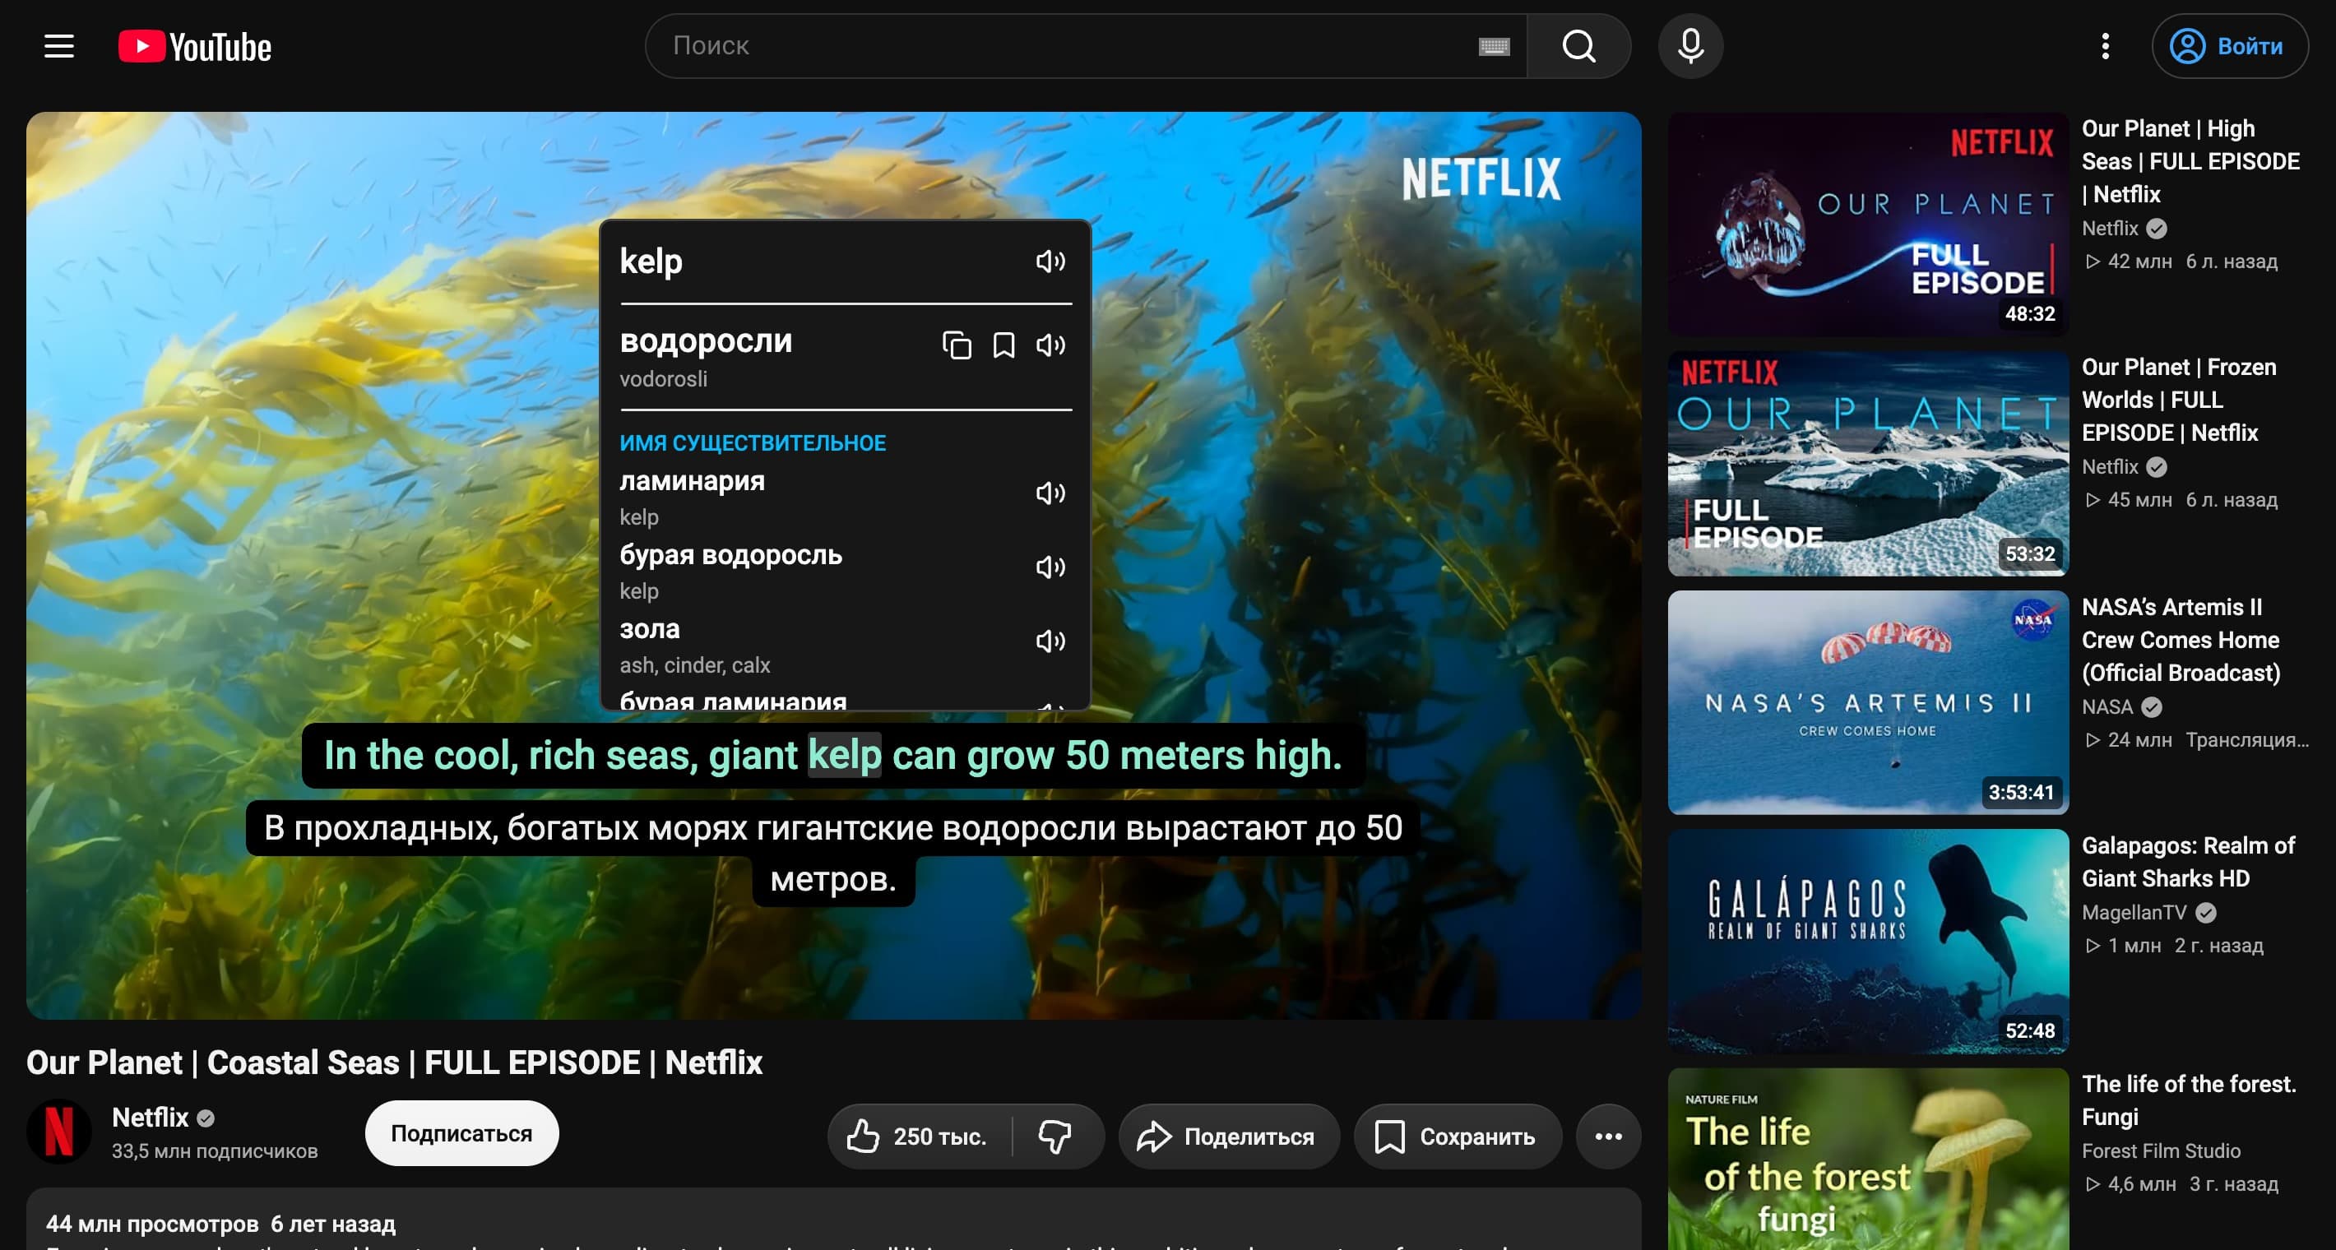Bookmark the translation водоросли
The height and width of the screenshot is (1250, 2336).
[1003, 345]
